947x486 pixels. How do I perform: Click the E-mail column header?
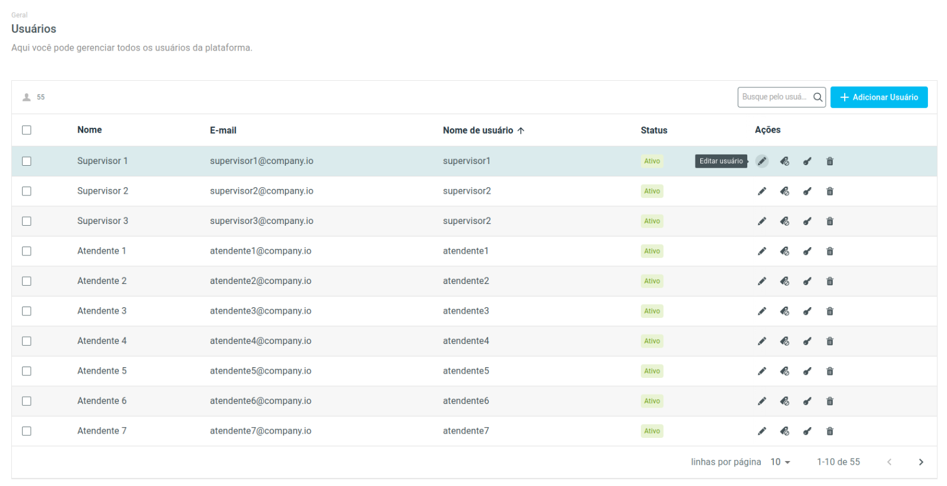pos(223,130)
